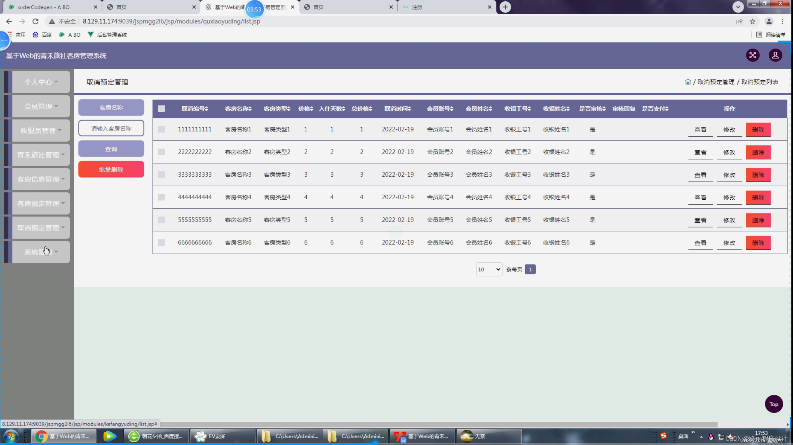Bookmark this page with star icon
793x445 pixels.
(x=752, y=21)
